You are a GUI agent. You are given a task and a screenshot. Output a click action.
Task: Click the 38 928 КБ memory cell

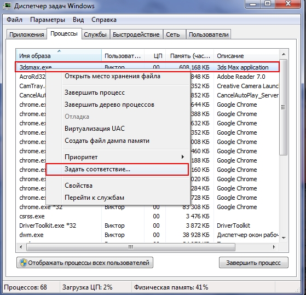coord(196,235)
